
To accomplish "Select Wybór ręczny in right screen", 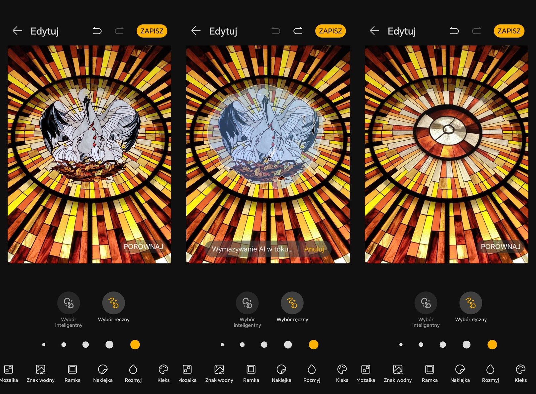I will click(x=471, y=307).
